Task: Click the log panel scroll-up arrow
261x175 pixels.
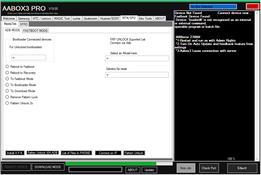Action: (257, 13)
